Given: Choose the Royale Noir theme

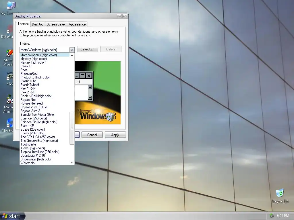Looking at the screenshot, I should click(x=45, y=100).
